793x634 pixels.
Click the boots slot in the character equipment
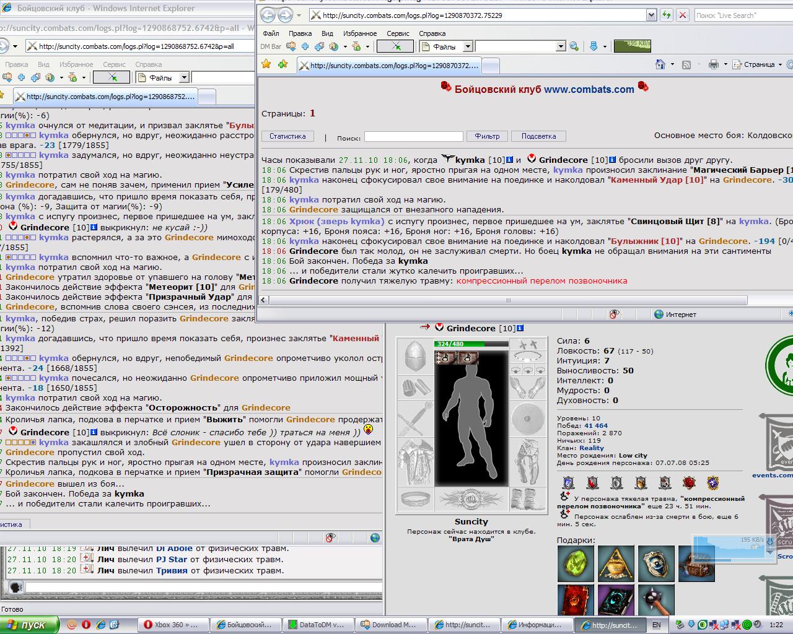[527, 499]
